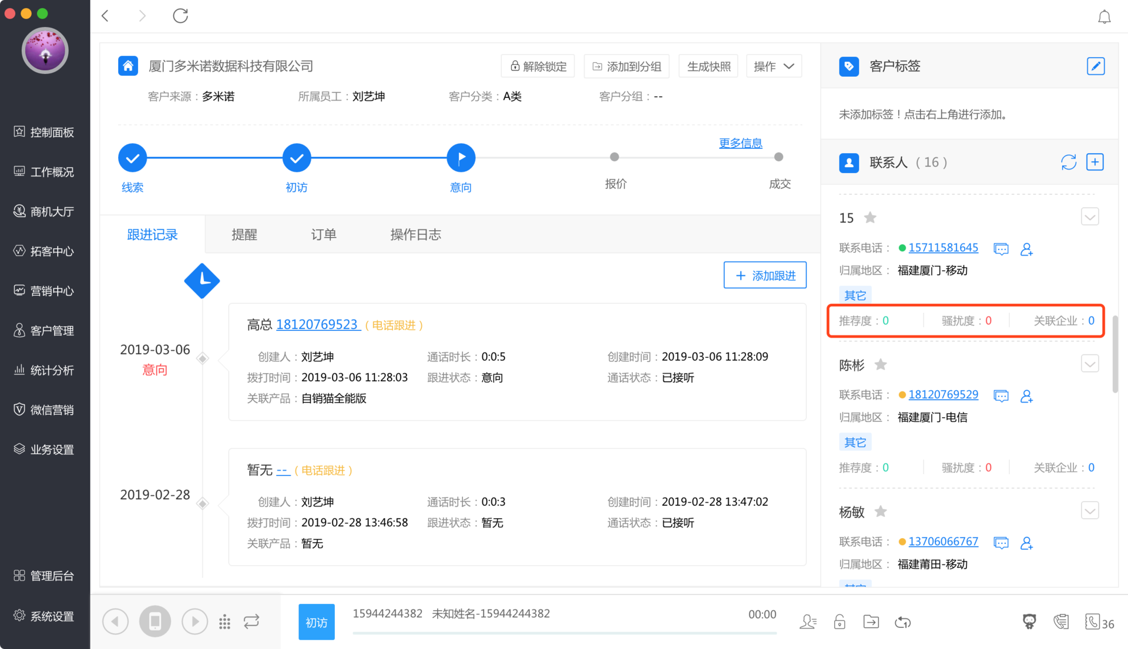Click the blue 初访 status badge
This screenshot has width=1128, height=649.
pyautogui.click(x=316, y=622)
